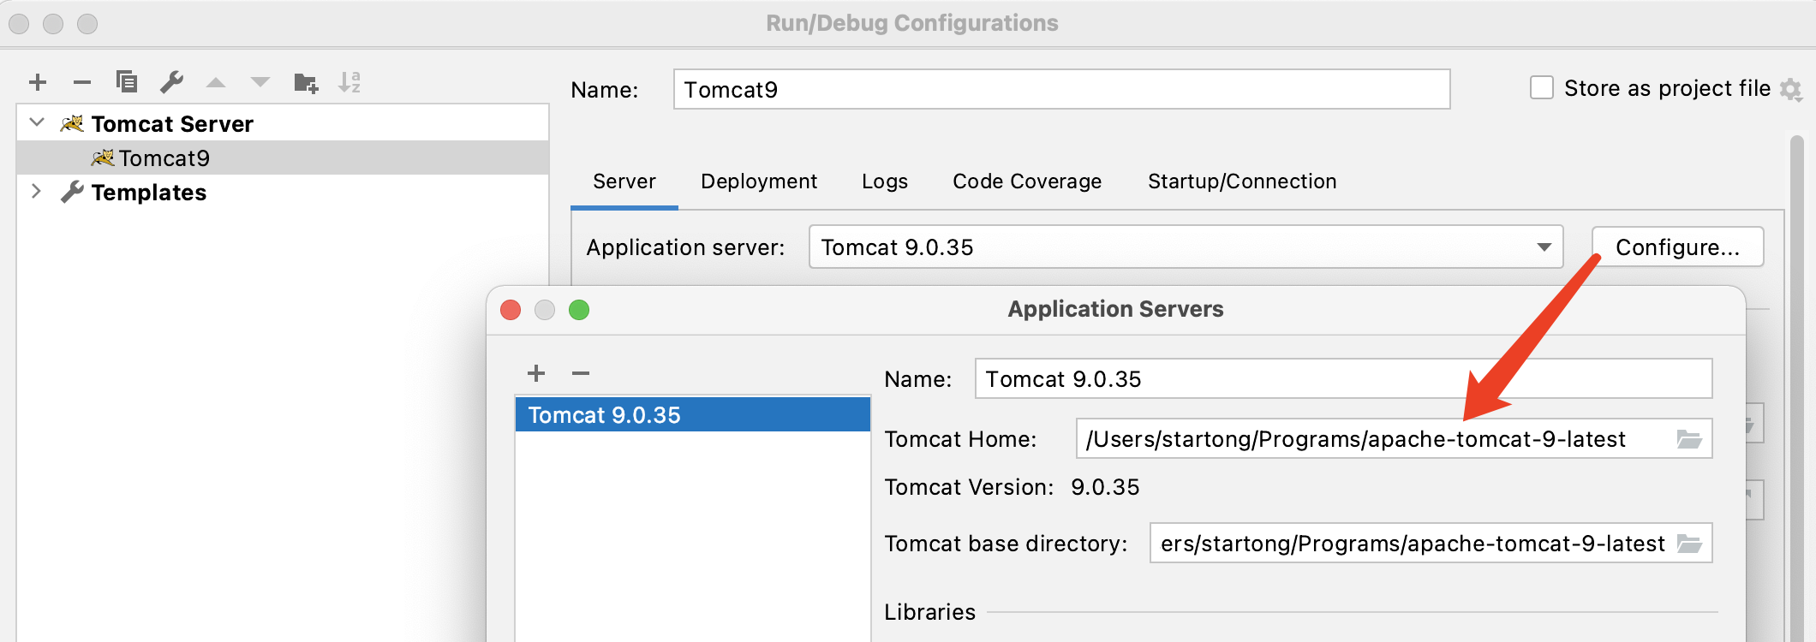Open the Application server dropdown
This screenshot has width=1816, height=642.
1186,247
